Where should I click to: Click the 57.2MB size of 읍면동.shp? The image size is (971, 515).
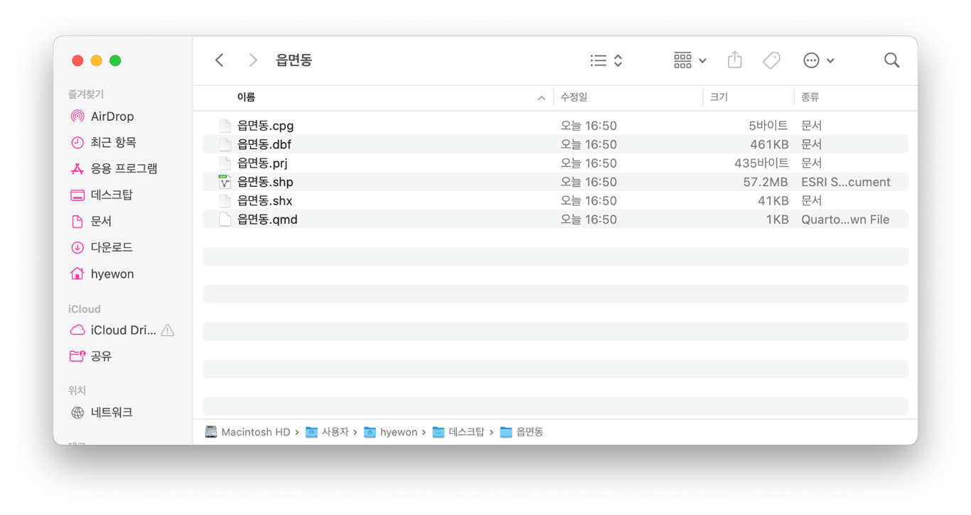point(766,182)
